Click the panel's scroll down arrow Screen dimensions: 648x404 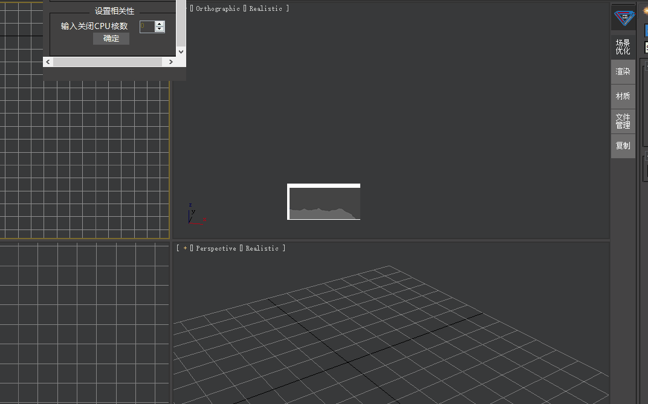[x=181, y=52]
